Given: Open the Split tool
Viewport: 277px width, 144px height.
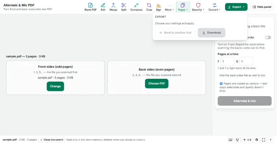Looking at the screenshot, I should coord(124,7).
